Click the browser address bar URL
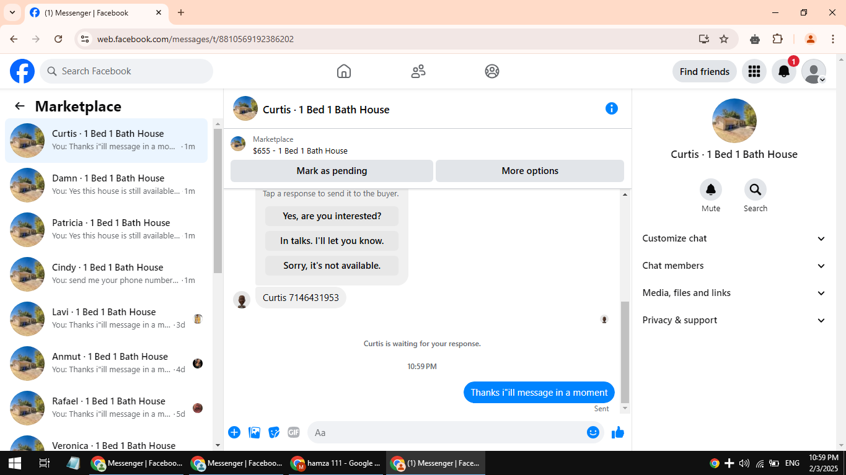 [195, 39]
